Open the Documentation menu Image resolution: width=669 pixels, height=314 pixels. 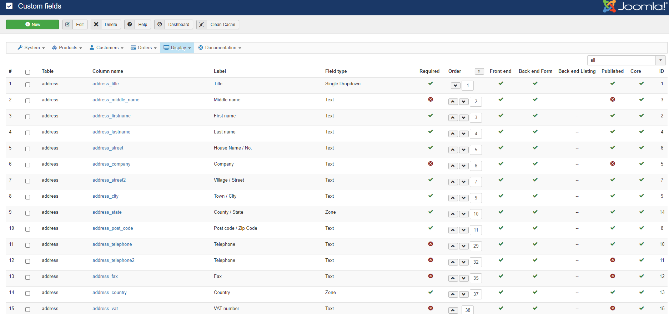(220, 48)
